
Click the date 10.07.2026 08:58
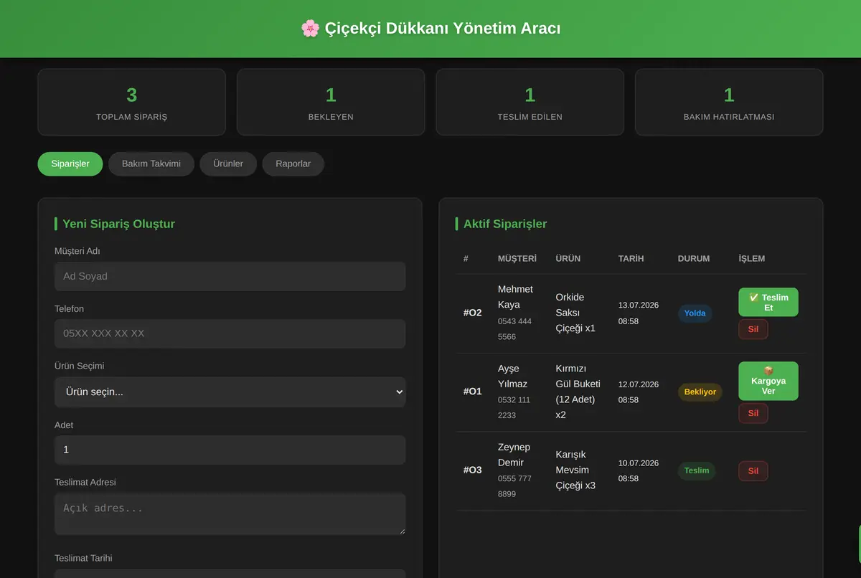639,470
